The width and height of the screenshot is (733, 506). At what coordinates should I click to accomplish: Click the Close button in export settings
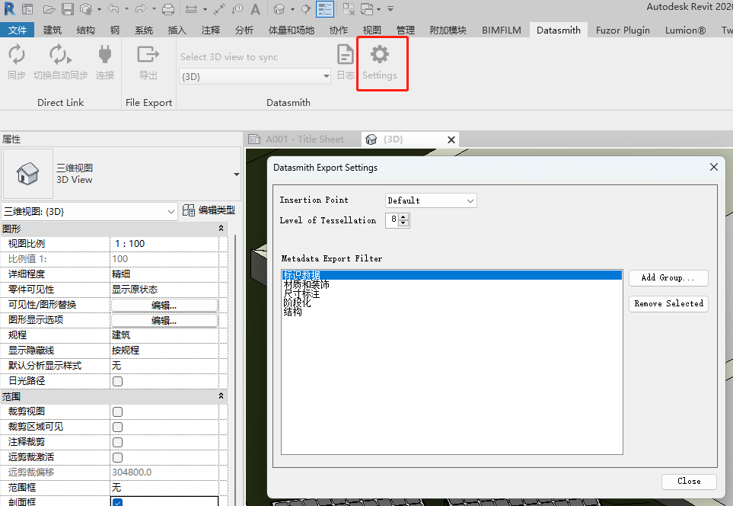pos(689,481)
